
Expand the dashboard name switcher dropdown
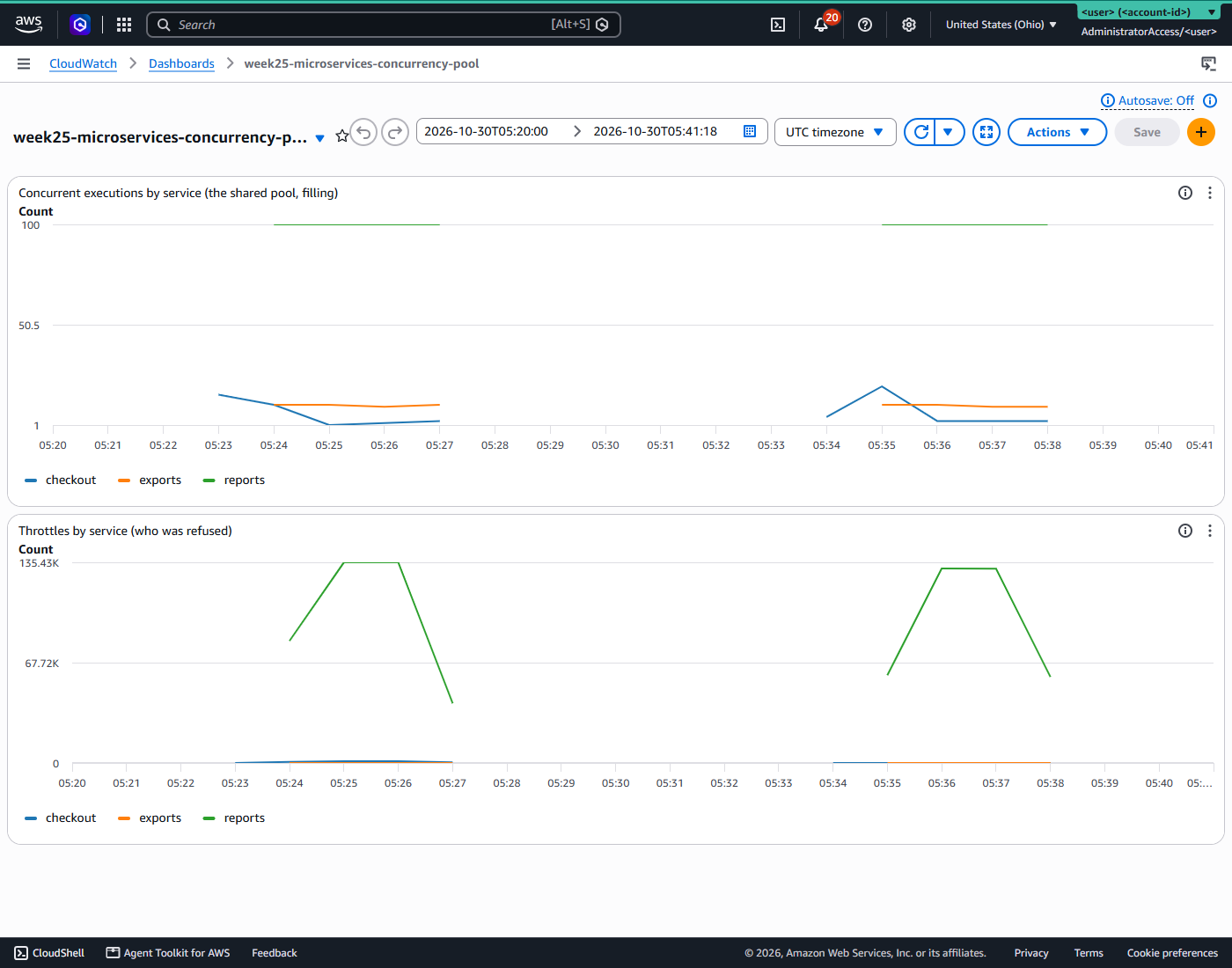tap(320, 138)
